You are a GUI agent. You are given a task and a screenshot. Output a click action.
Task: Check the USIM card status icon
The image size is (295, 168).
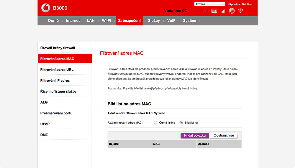point(214,11)
